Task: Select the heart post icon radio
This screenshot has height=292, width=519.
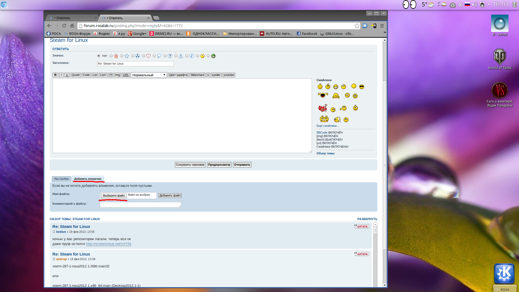Action: [x=144, y=56]
